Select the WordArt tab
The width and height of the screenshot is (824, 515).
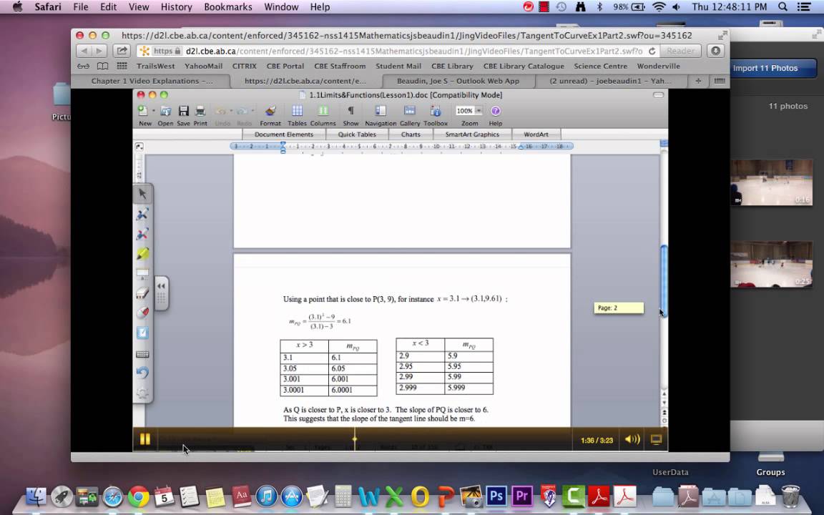click(536, 134)
